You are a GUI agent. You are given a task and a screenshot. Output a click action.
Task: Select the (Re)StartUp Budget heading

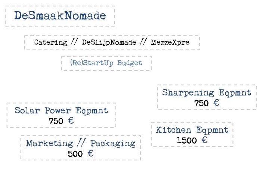[x=106, y=63]
